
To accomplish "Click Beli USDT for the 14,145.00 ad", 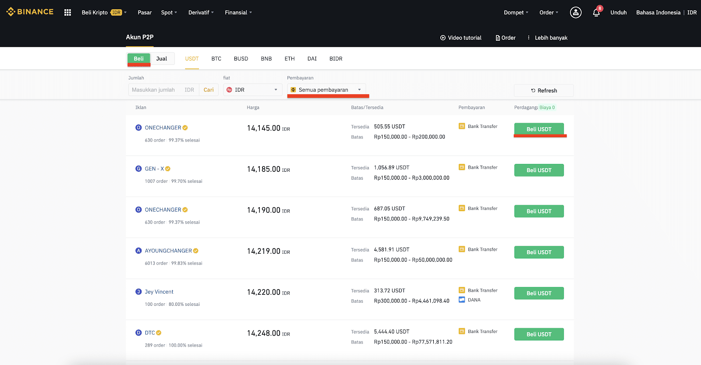I will pos(539,129).
